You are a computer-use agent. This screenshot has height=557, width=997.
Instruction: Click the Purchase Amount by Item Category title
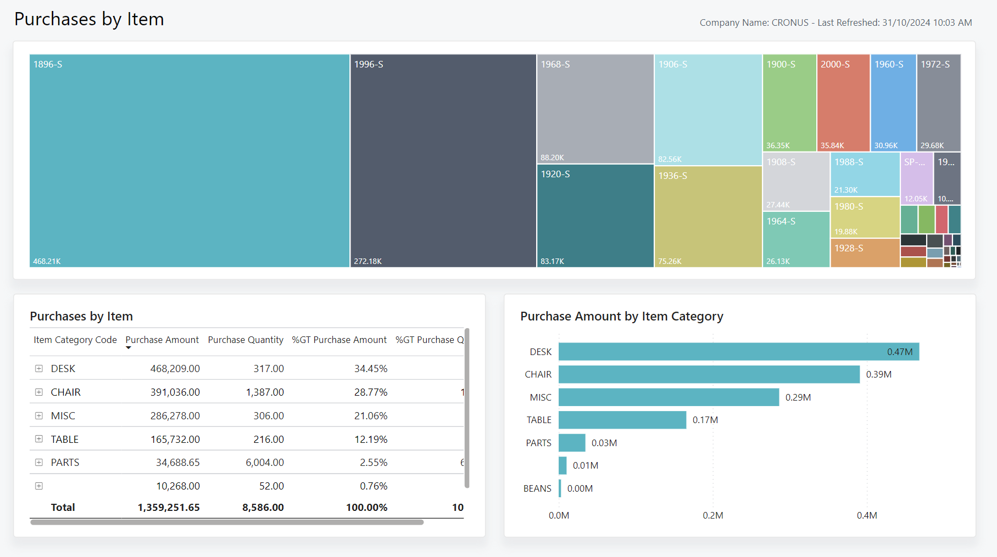[x=622, y=317]
